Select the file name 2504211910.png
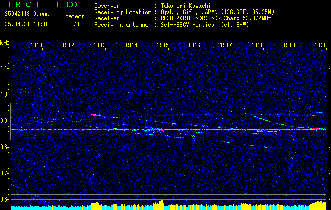Viewport: 331px width, 210px height. point(27,14)
